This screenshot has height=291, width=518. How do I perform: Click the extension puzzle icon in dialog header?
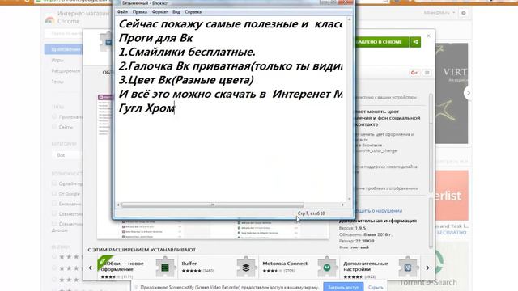click(x=106, y=42)
